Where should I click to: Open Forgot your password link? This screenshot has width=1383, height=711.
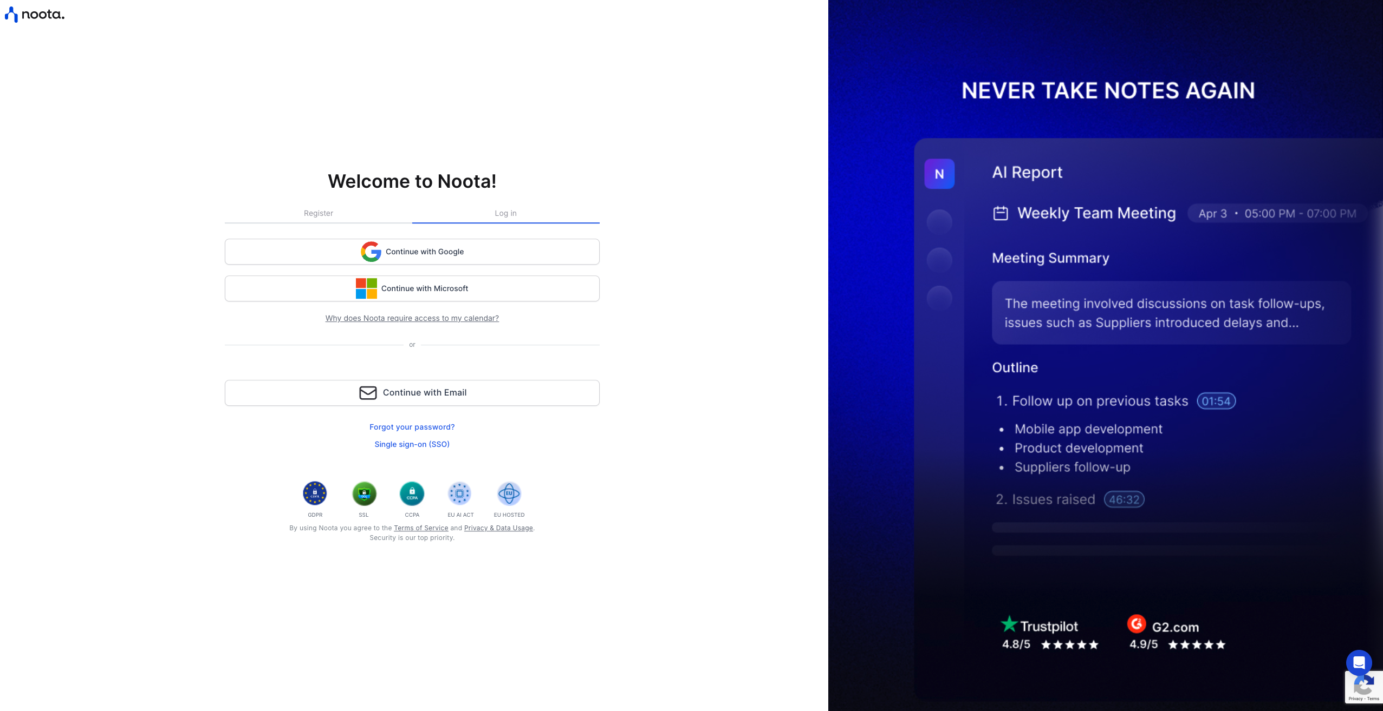click(x=412, y=427)
